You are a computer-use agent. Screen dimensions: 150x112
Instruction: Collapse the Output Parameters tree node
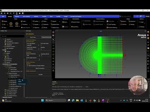[x=5, y=73]
